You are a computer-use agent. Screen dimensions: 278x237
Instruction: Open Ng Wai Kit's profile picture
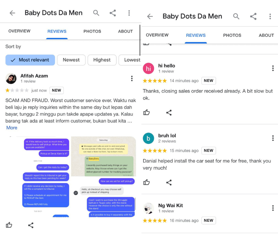[x=148, y=208]
